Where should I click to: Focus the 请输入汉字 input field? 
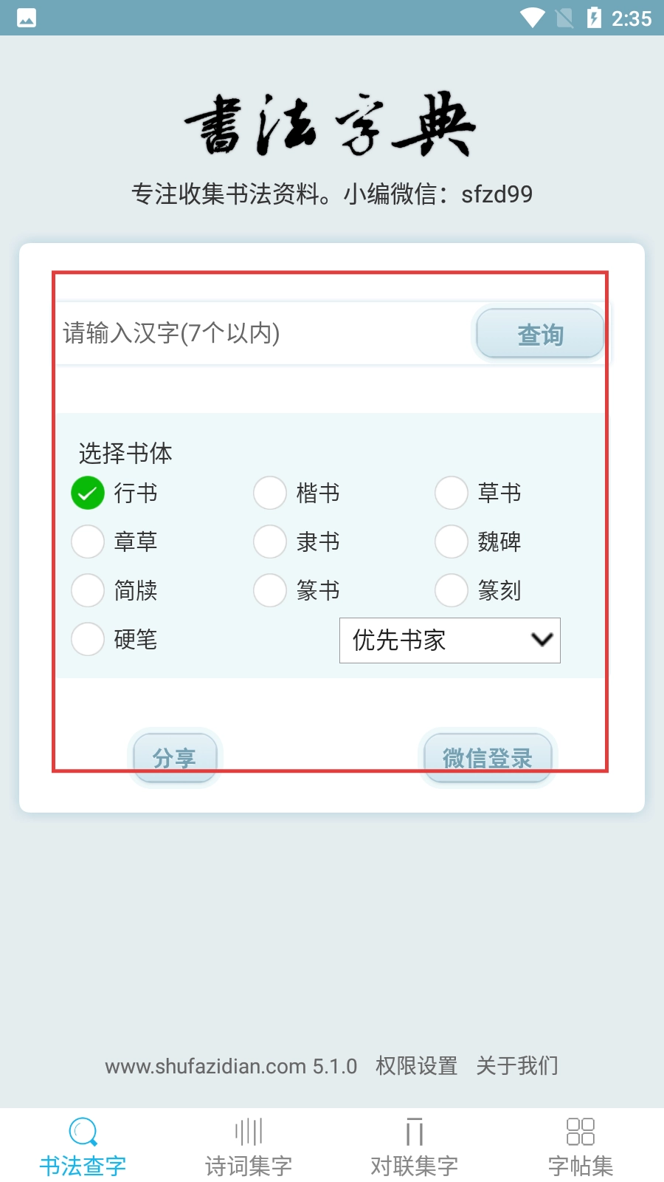click(262, 333)
